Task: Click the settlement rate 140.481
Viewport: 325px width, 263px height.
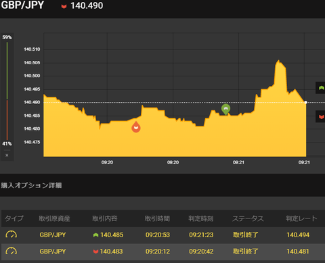Action: pos(298,252)
